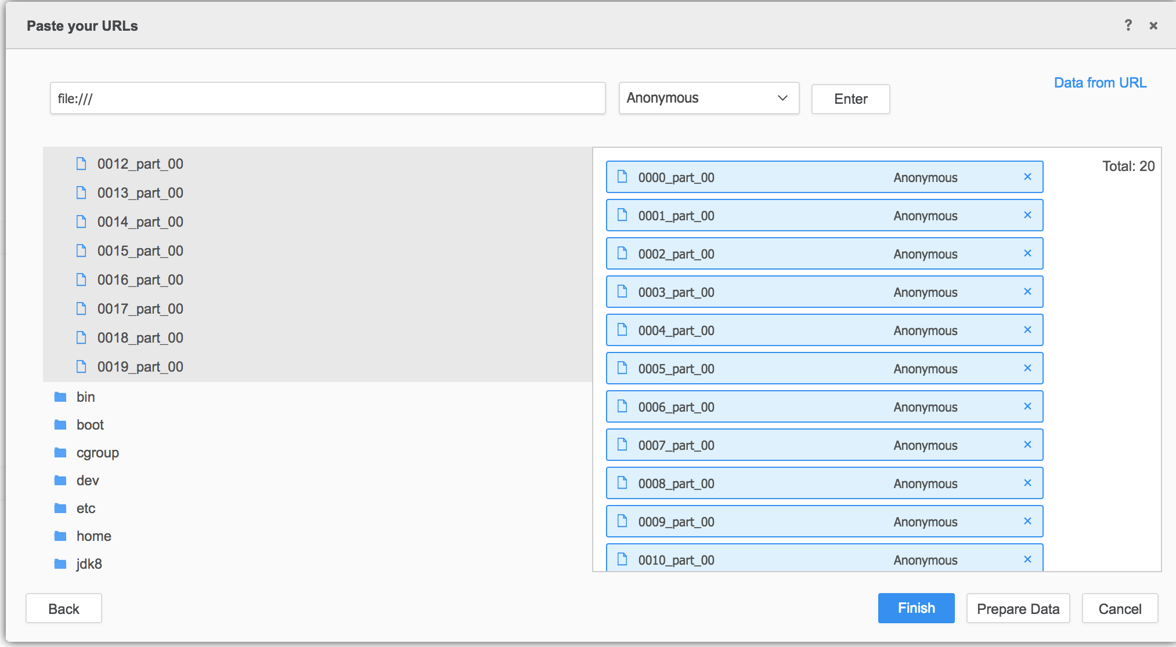This screenshot has width=1176, height=647.
Task: Click the Enter button next to the dropdown
Action: 850,99
